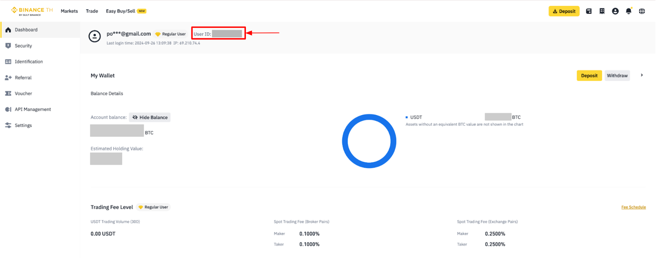
Task: Expand wallet details chevron arrow
Action: (x=641, y=75)
